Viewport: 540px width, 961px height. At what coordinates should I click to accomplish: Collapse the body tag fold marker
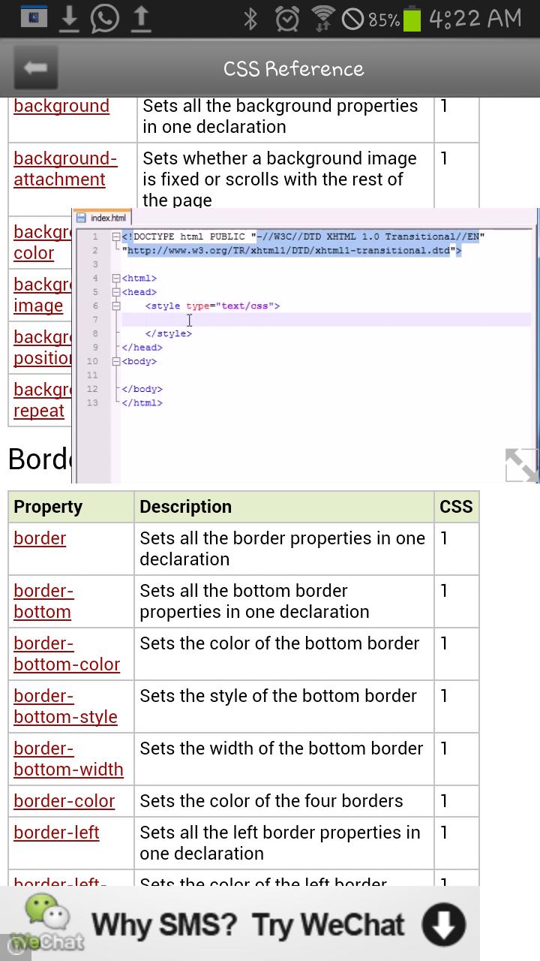point(116,361)
